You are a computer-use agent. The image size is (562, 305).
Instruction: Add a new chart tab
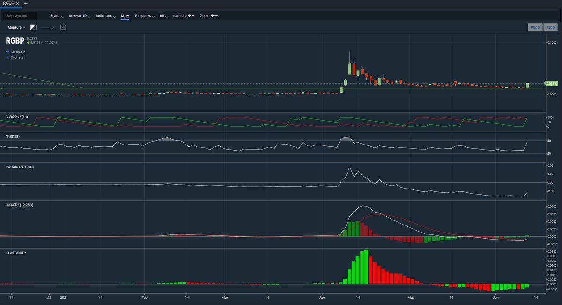click(x=26, y=3)
